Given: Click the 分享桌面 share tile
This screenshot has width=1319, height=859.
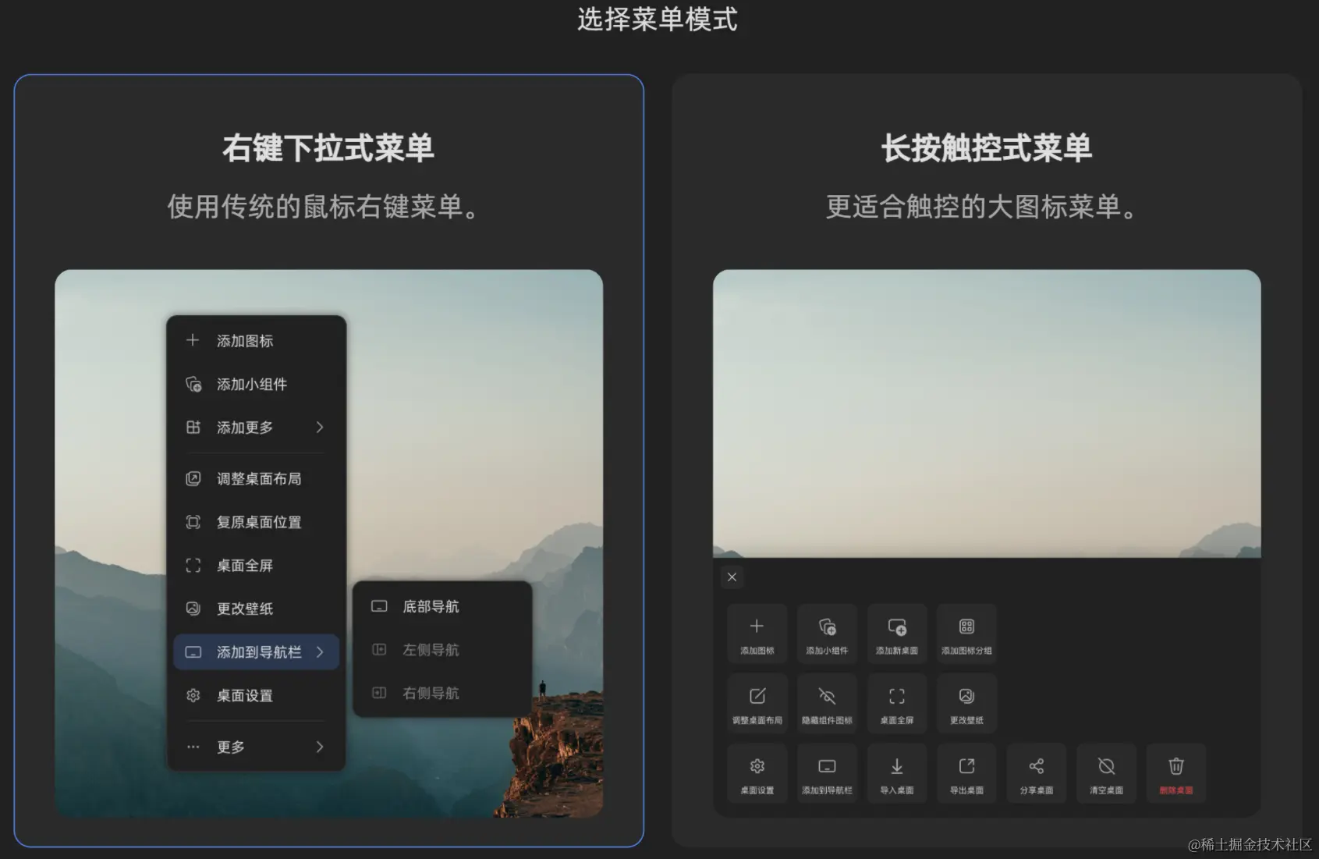Looking at the screenshot, I should [x=1037, y=774].
